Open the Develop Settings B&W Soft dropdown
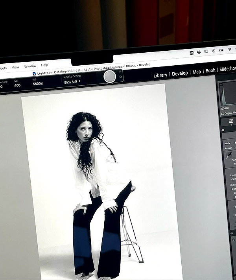This screenshot has width=236, height=280. [x=72, y=82]
